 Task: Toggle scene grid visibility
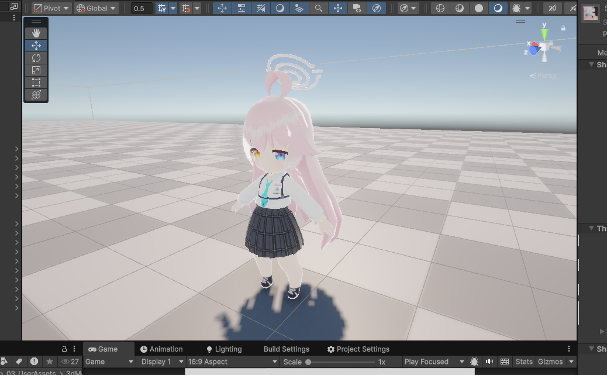point(162,8)
